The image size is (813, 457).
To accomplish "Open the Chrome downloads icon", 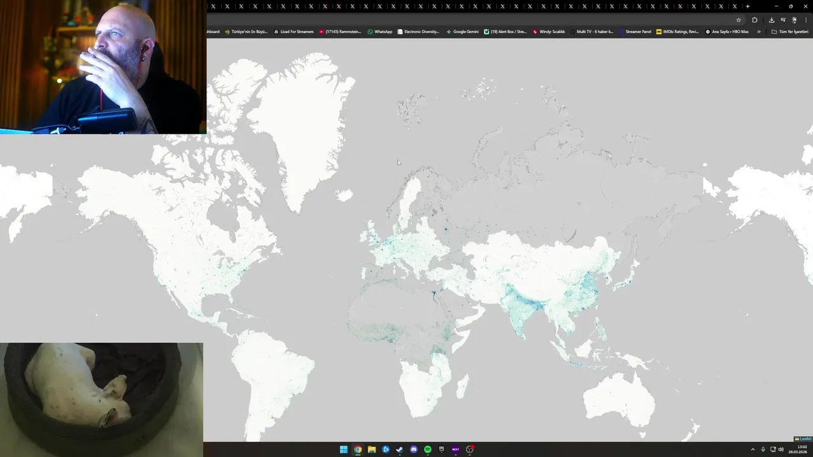I will tap(772, 20).
